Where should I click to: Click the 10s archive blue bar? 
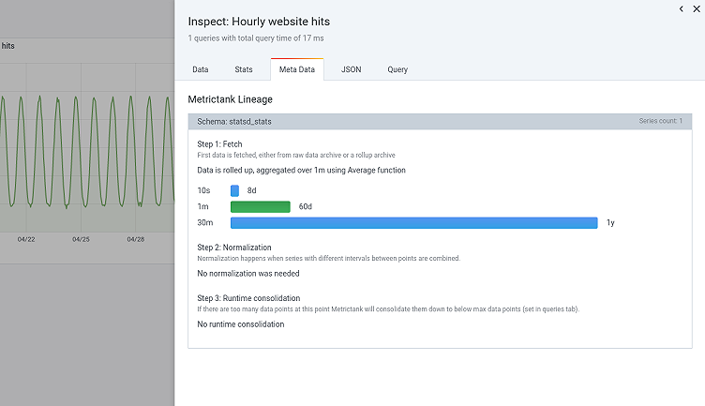pos(234,190)
